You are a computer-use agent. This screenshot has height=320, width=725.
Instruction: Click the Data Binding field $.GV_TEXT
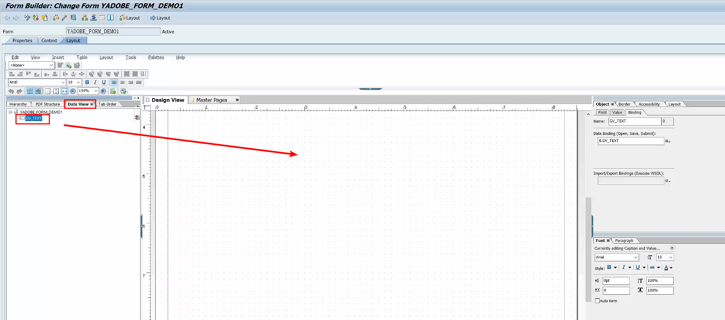[x=631, y=141]
